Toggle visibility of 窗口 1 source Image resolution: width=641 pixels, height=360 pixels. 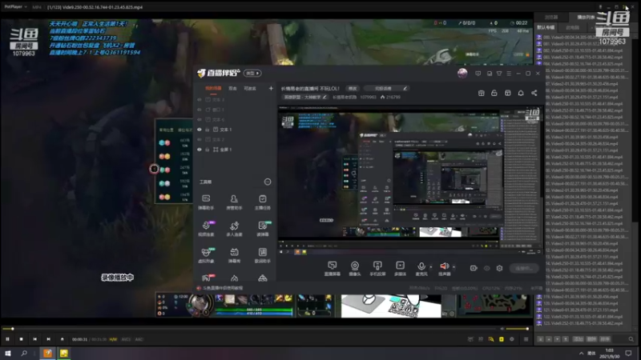point(200,110)
